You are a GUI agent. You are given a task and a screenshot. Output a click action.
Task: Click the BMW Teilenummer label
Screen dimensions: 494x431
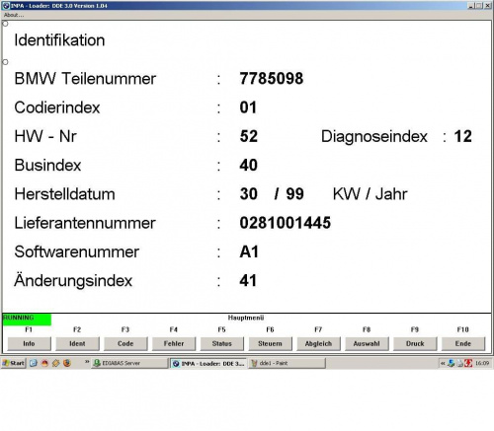pyautogui.click(x=85, y=79)
